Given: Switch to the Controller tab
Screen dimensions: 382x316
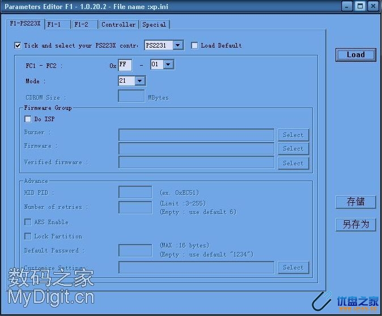Looking at the screenshot, I should [x=118, y=24].
